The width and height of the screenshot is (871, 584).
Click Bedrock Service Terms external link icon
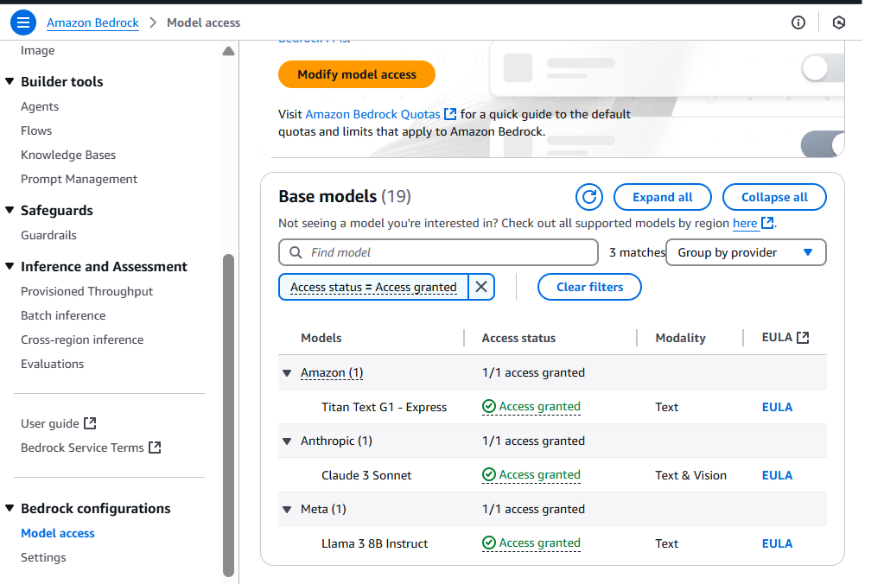pos(155,448)
